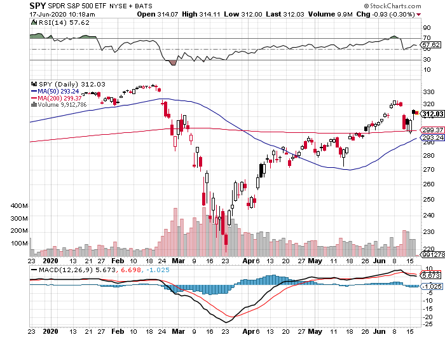Click the 70 level on RSI axis

(427, 38)
